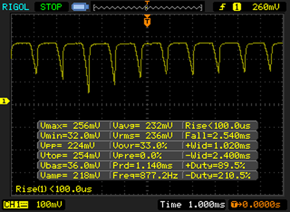Click the Vavg= 232mV measurement

(143, 126)
